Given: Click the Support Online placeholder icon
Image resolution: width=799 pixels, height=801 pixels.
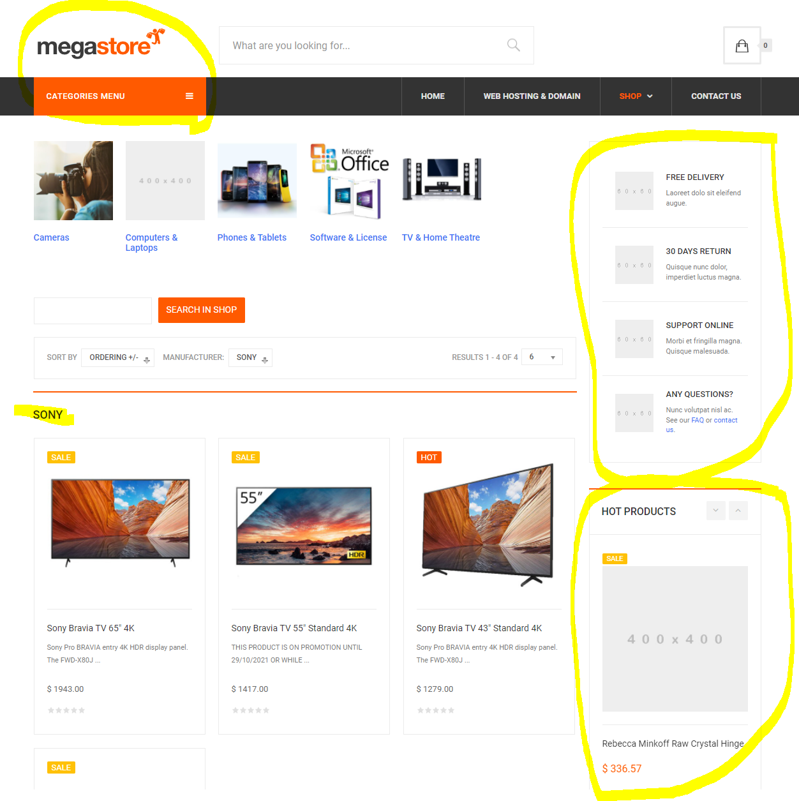Looking at the screenshot, I should 634,339.
